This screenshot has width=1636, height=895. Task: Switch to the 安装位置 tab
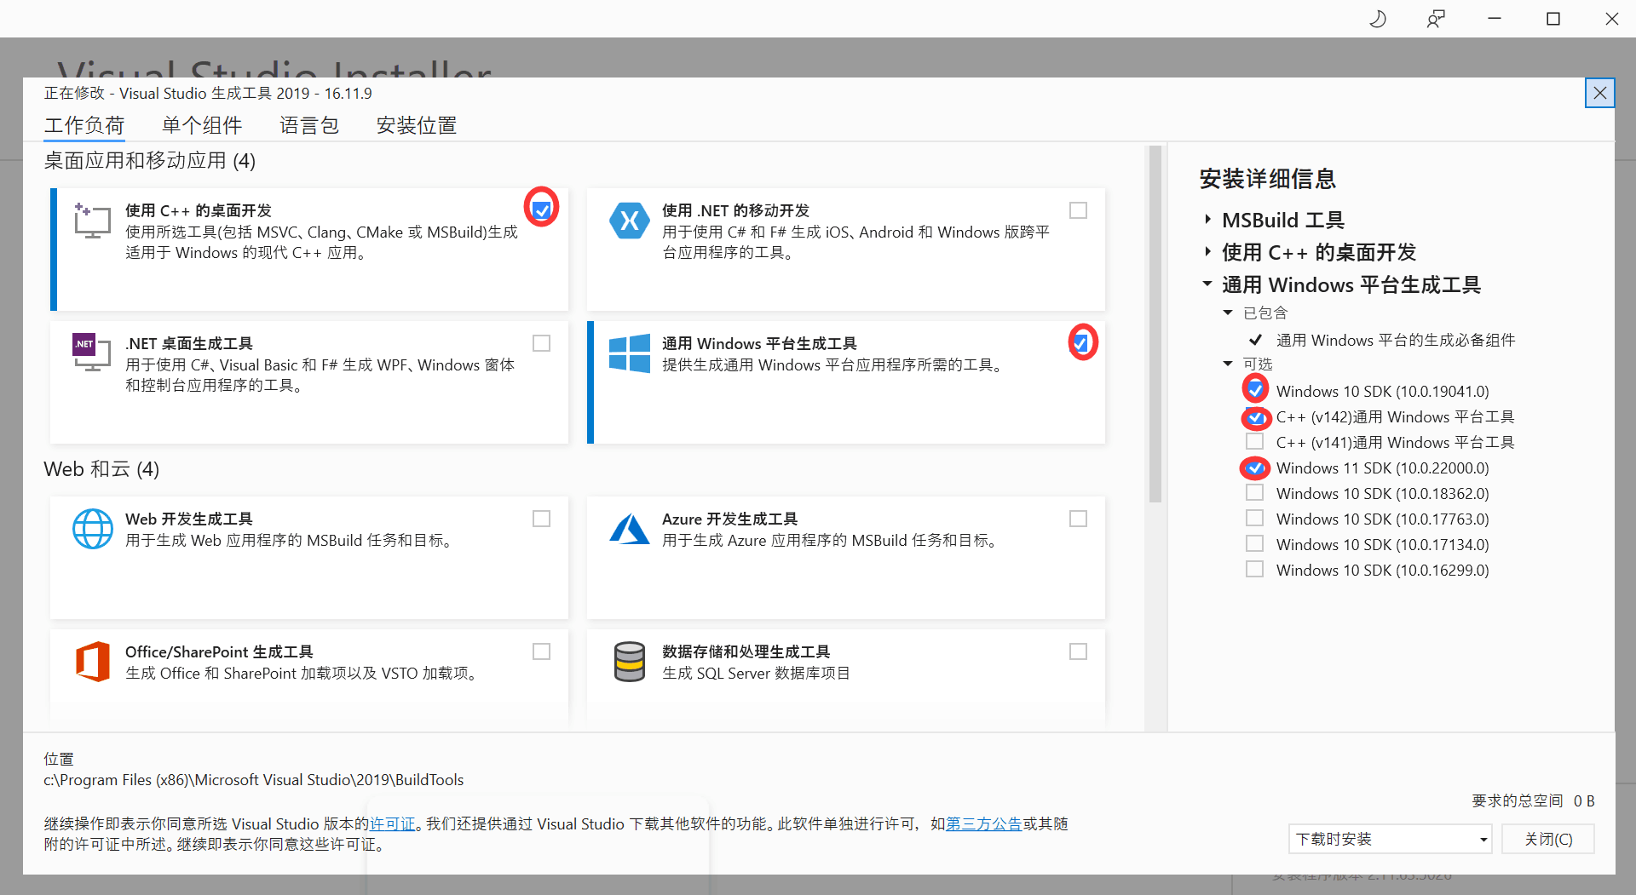(x=417, y=125)
